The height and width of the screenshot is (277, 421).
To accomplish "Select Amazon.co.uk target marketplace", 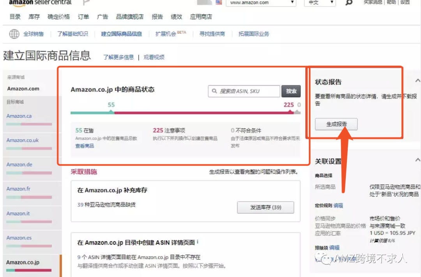I will click(23, 140).
